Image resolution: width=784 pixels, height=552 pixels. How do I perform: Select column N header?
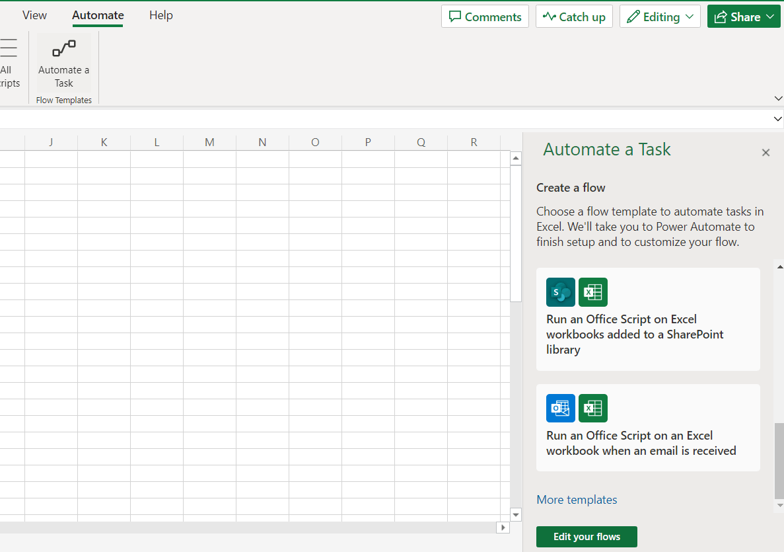point(262,142)
